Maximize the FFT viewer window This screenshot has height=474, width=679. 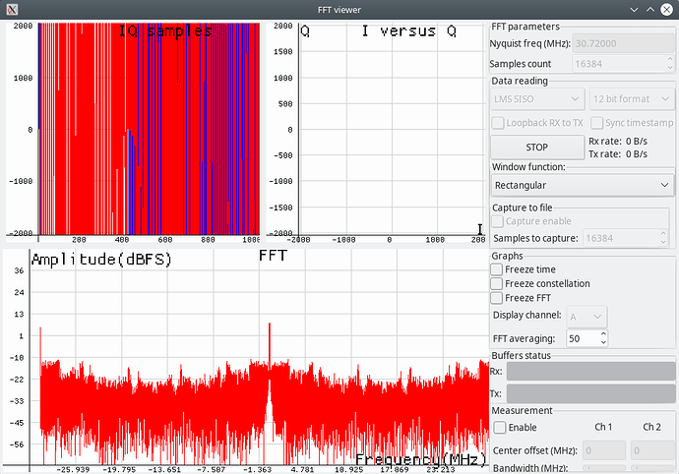tap(648, 9)
